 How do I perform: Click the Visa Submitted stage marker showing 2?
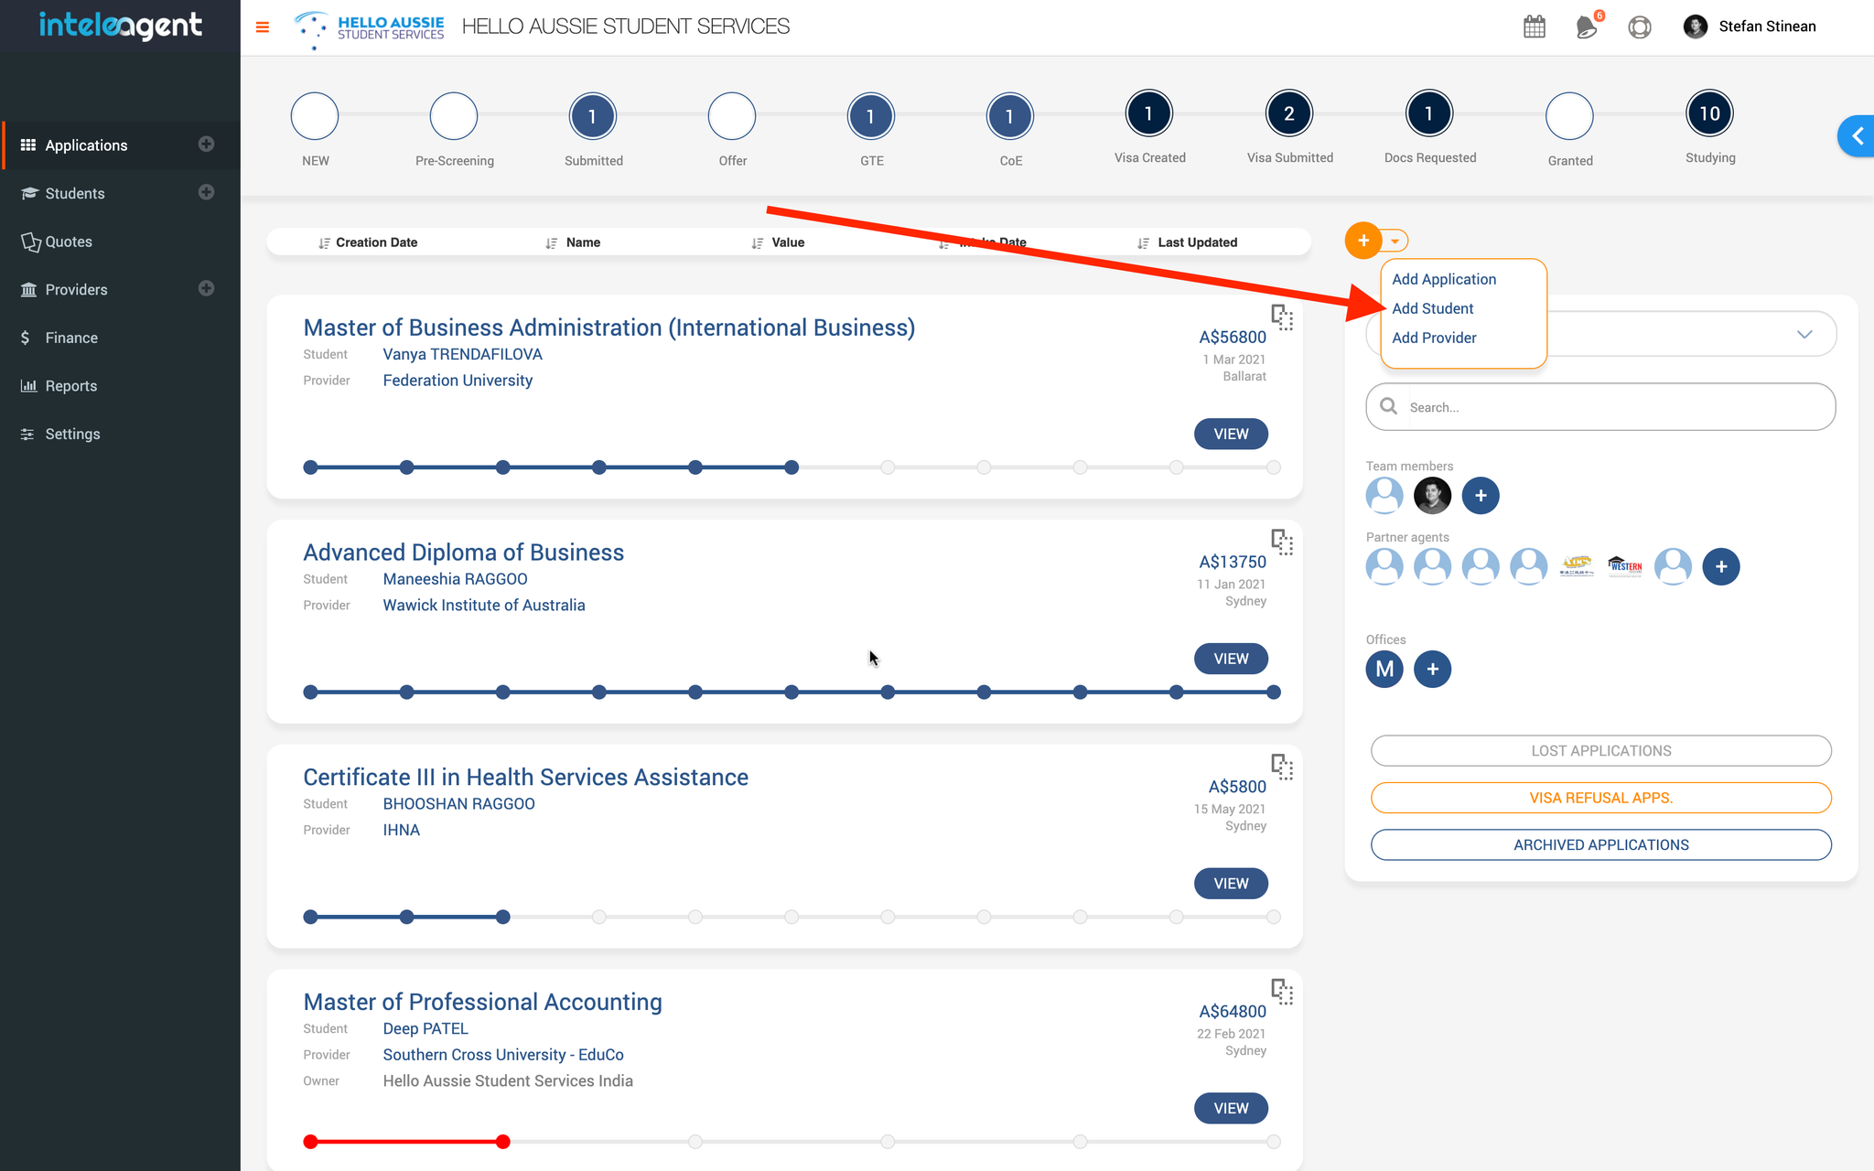tap(1289, 113)
